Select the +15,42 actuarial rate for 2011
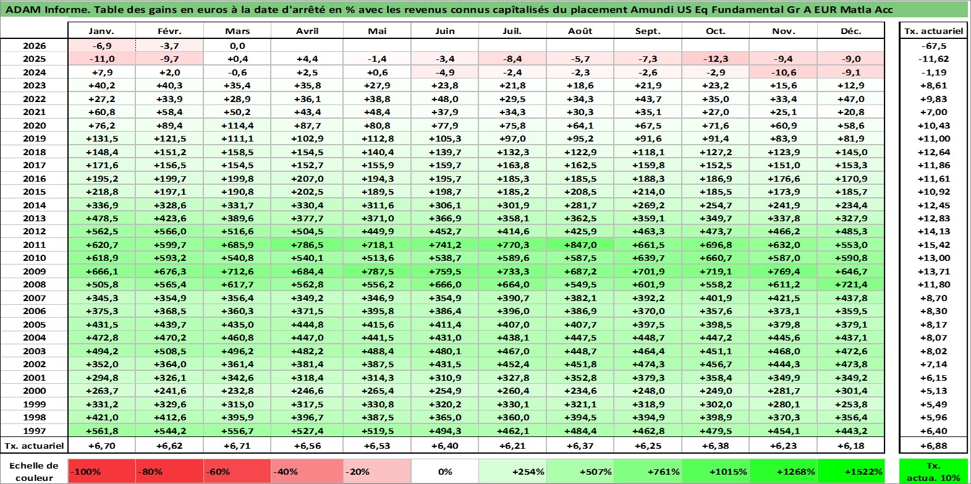This screenshot has width=971, height=484. [x=933, y=245]
